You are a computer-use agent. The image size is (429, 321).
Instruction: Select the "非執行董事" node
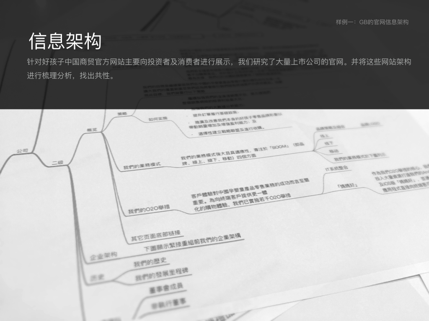[168, 304]
